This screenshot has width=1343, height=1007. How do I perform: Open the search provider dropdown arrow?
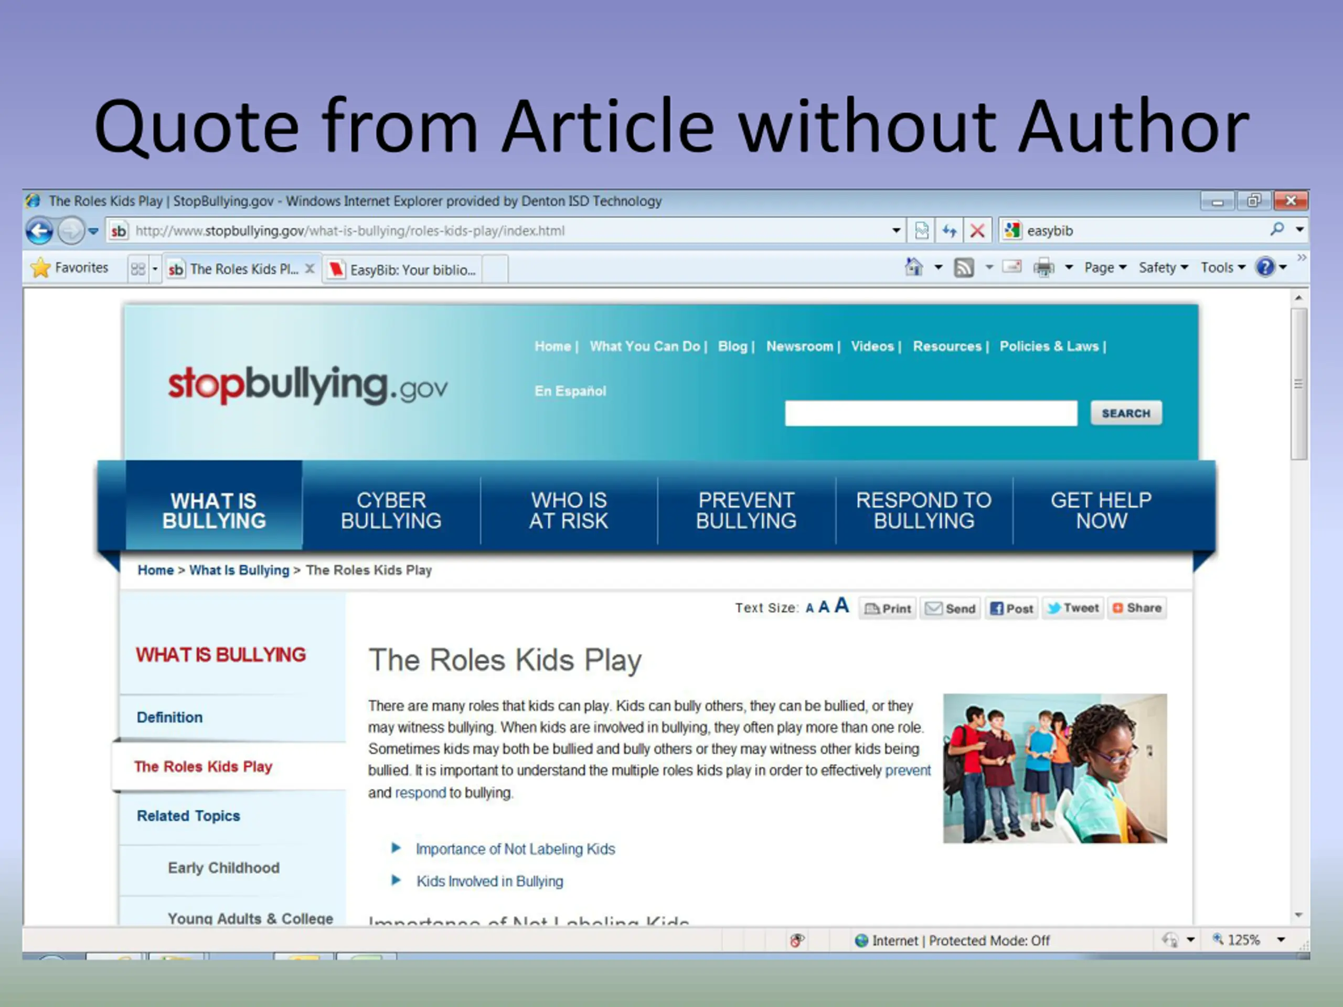[x=1299, y=229]
